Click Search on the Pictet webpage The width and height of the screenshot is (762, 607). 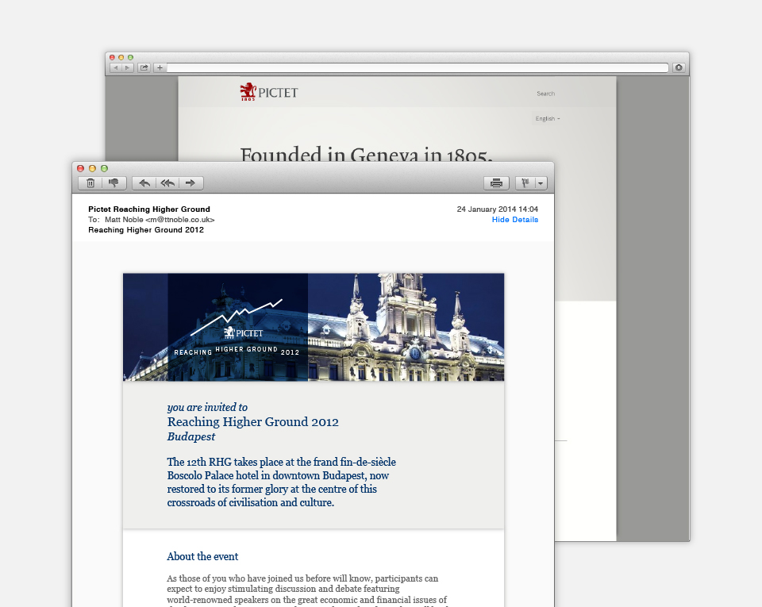(x=546, y=93)
